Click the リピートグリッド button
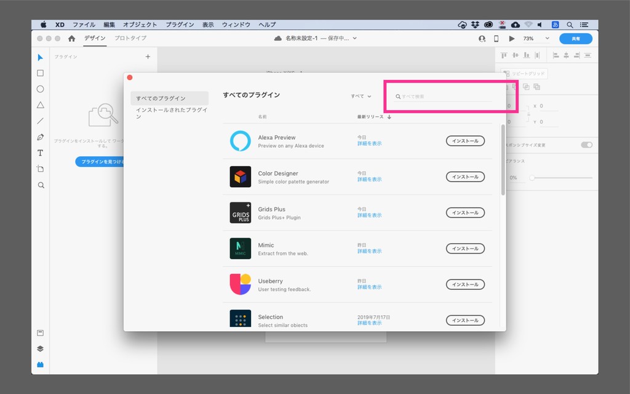 pos(524,74)
